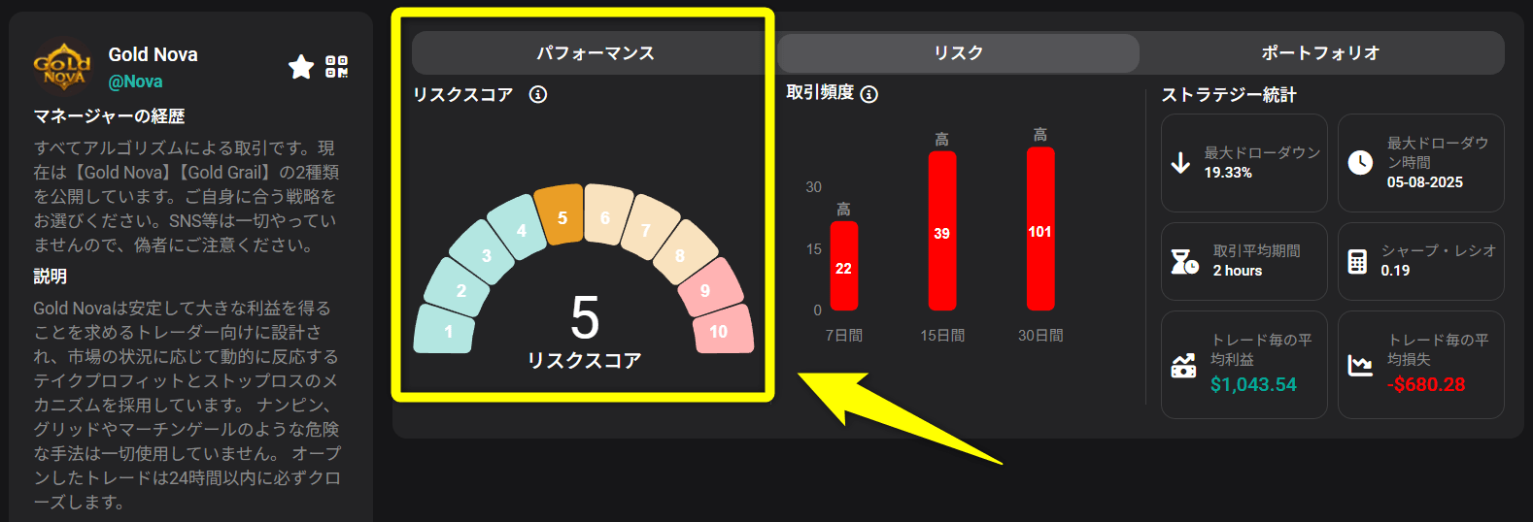This screenshot has width=1533, height=522.
Task: Click the drawdown time clock icon
Action: coord(1360,163)
